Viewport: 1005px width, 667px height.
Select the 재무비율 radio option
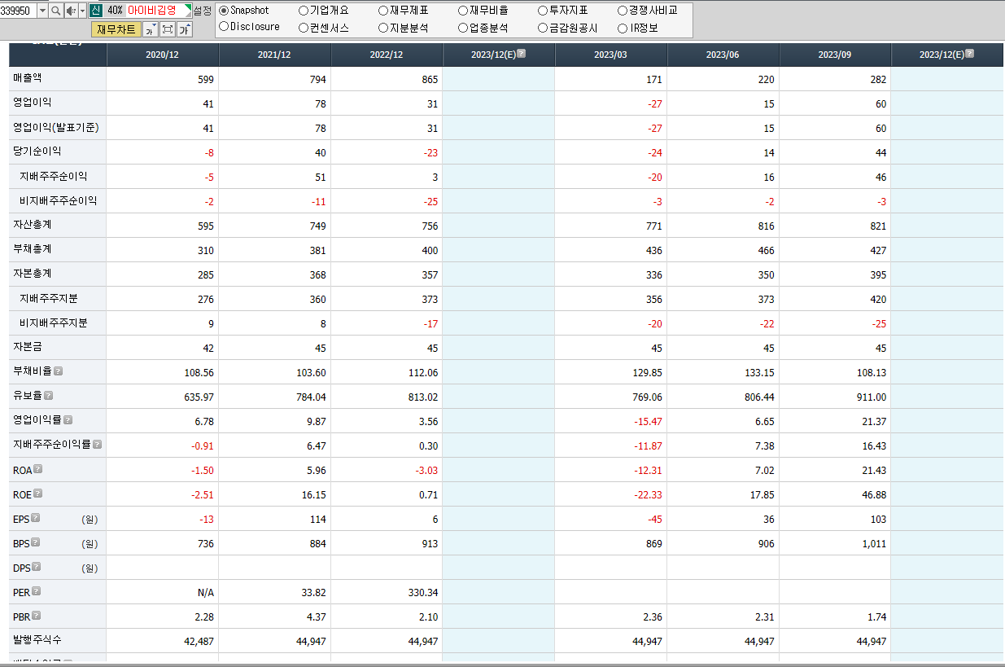pos(463,11)
